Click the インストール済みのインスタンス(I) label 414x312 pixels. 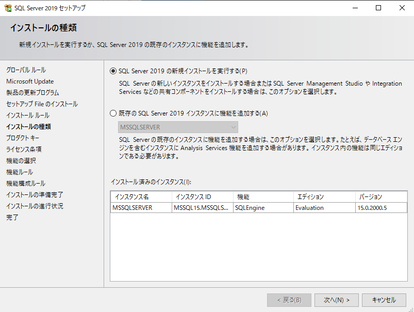click(151, 182)
